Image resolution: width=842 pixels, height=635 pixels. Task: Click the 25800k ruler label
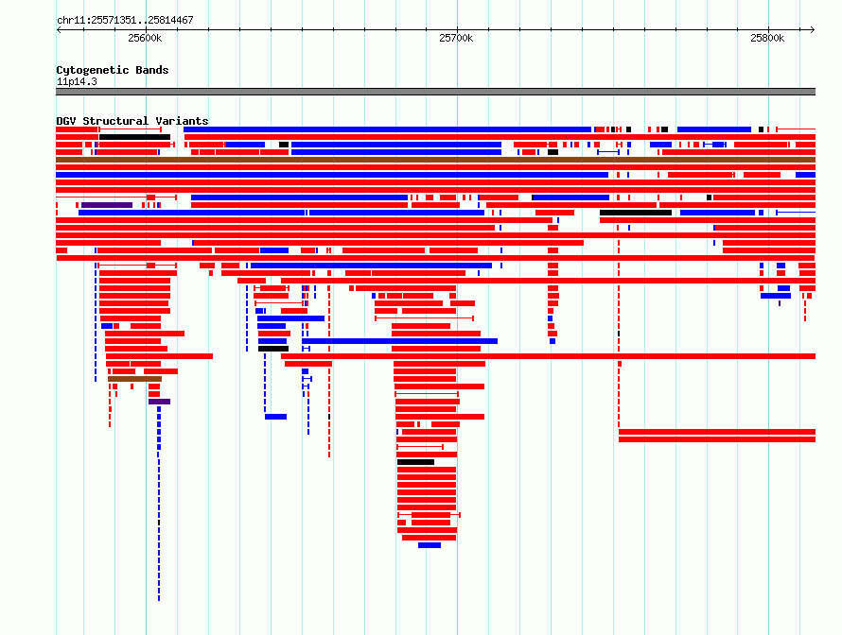point(767,38)
